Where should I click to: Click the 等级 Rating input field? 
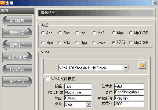point(78,98)
